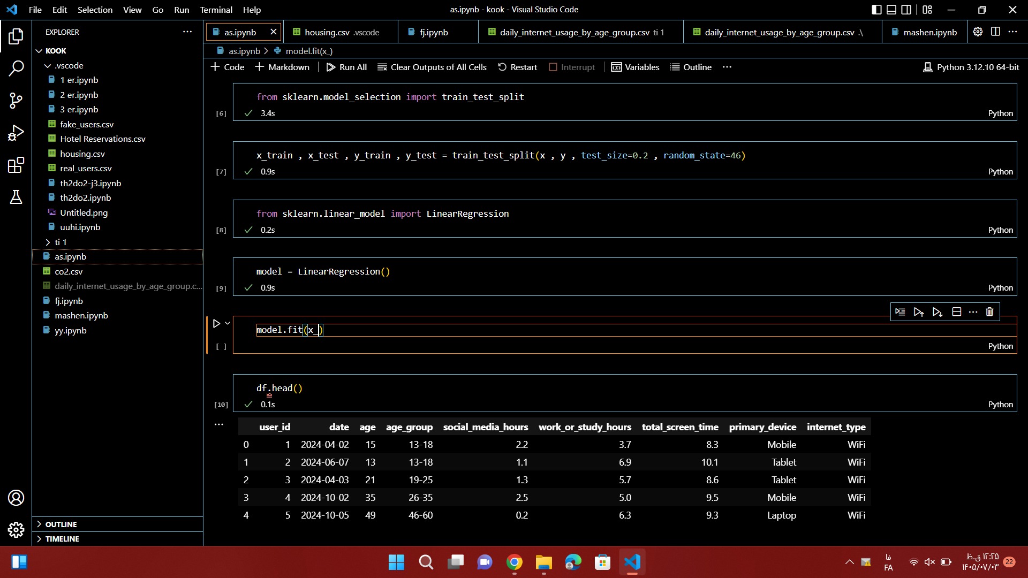The height and width of the screenshot is (578, 1028).
Task: Split the active cell using toolbar icon
Action: [x=957, y=312]
